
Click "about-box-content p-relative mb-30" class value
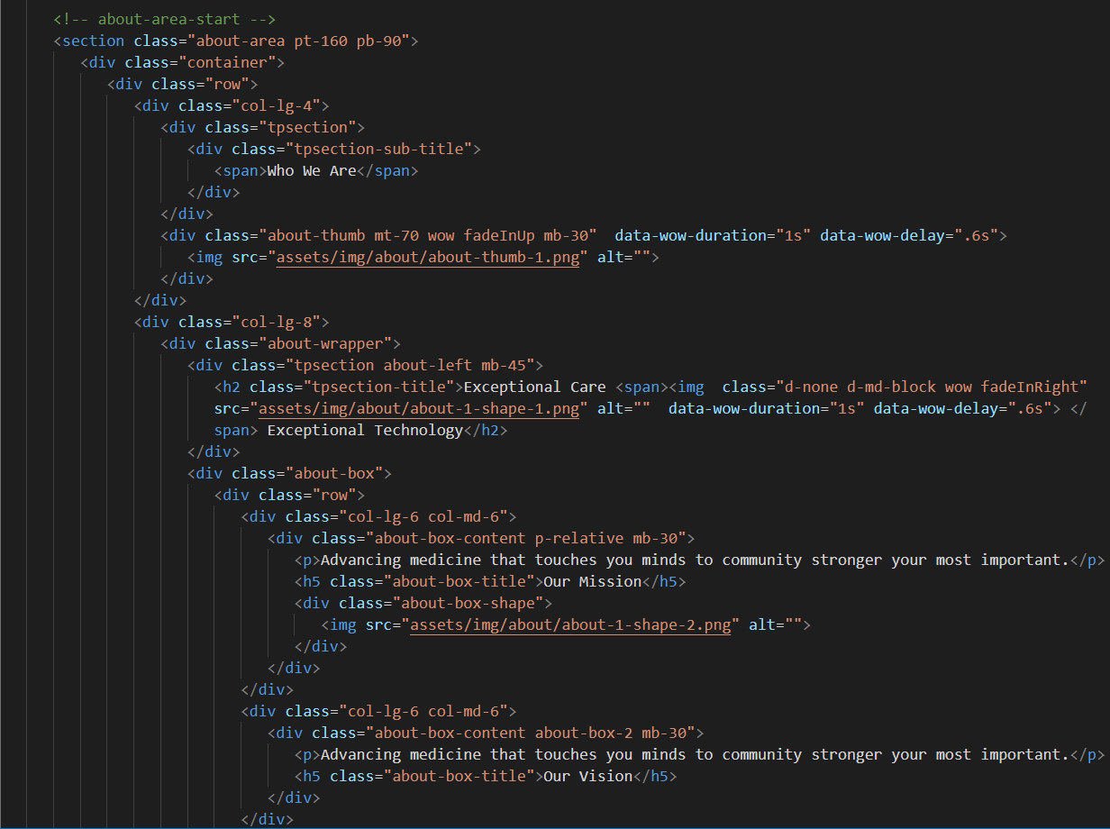click(529, 539)
